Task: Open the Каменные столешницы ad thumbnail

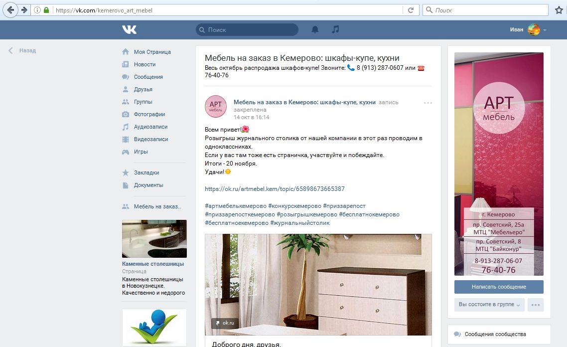Action: [154, 239]
